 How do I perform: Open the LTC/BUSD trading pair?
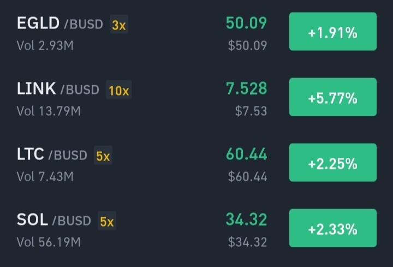tap(52, 154)
